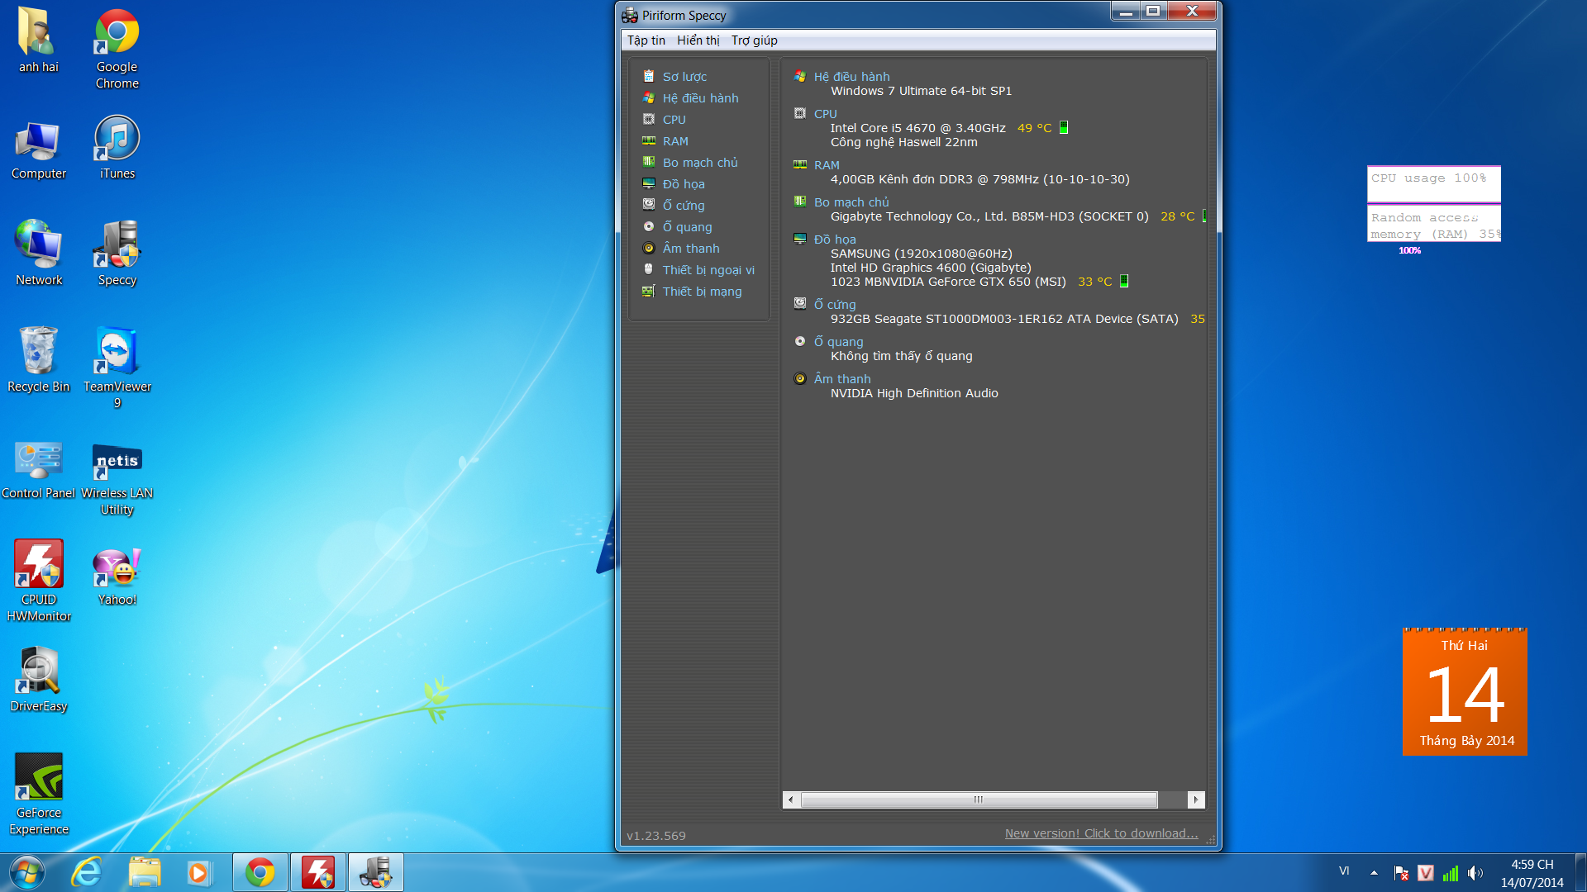Select Hệ điều hành in the sidebar
This screenshot has width=1587, height=892.
point(700,98)
